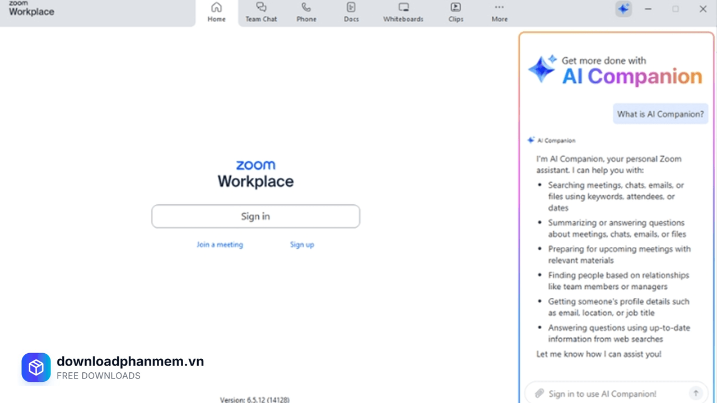Click the paperclip attachment icon

[539, 393]
